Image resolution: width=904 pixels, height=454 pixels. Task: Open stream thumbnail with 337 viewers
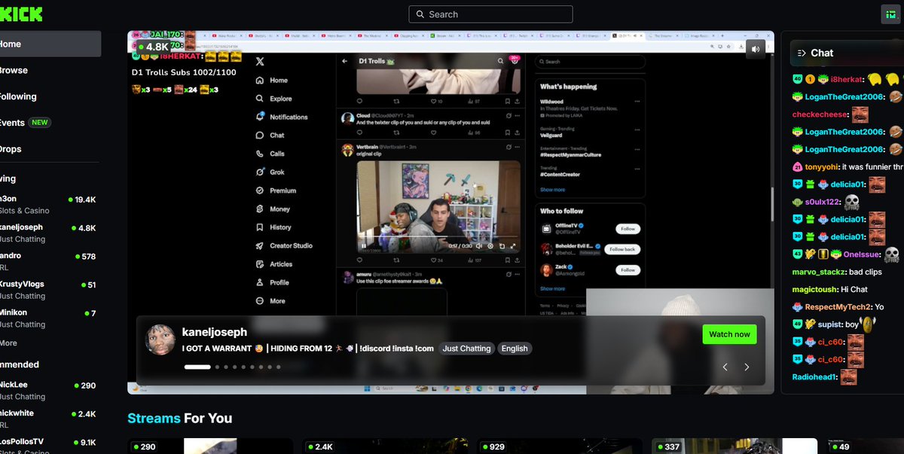click(734, 446)
